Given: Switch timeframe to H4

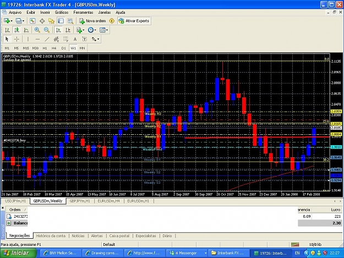Looking at the screenshot, I should click(x=54, y=48).
